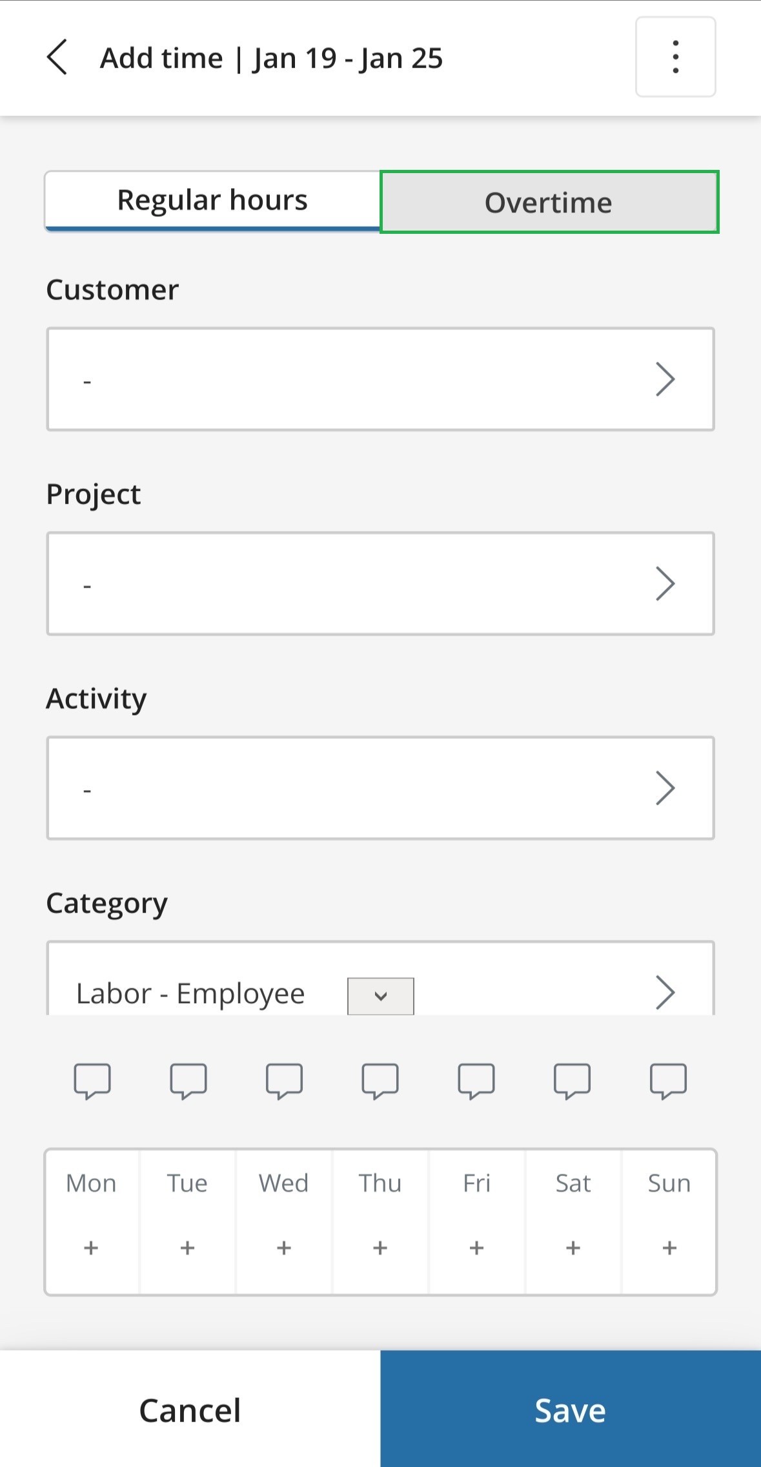Add a comment for Monday

[x=92, y=1080]
